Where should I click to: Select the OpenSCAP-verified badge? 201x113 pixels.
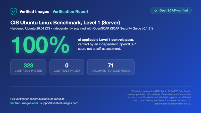[171, 11]
